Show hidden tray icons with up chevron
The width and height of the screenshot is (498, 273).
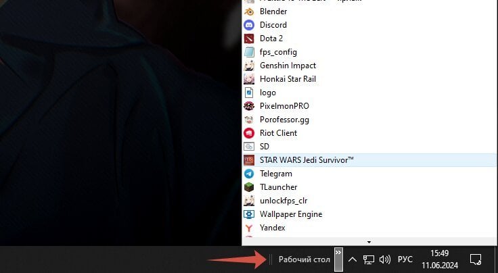(353, 259)
